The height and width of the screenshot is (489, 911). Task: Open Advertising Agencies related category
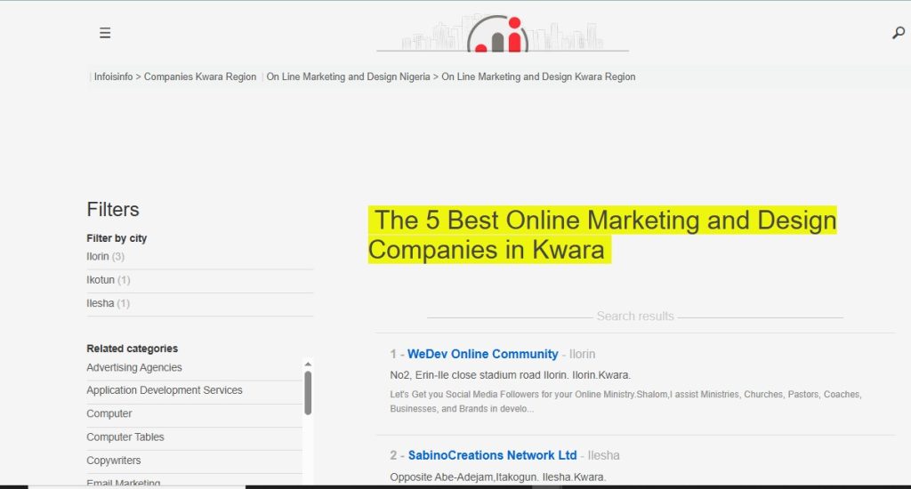point(134,367)
